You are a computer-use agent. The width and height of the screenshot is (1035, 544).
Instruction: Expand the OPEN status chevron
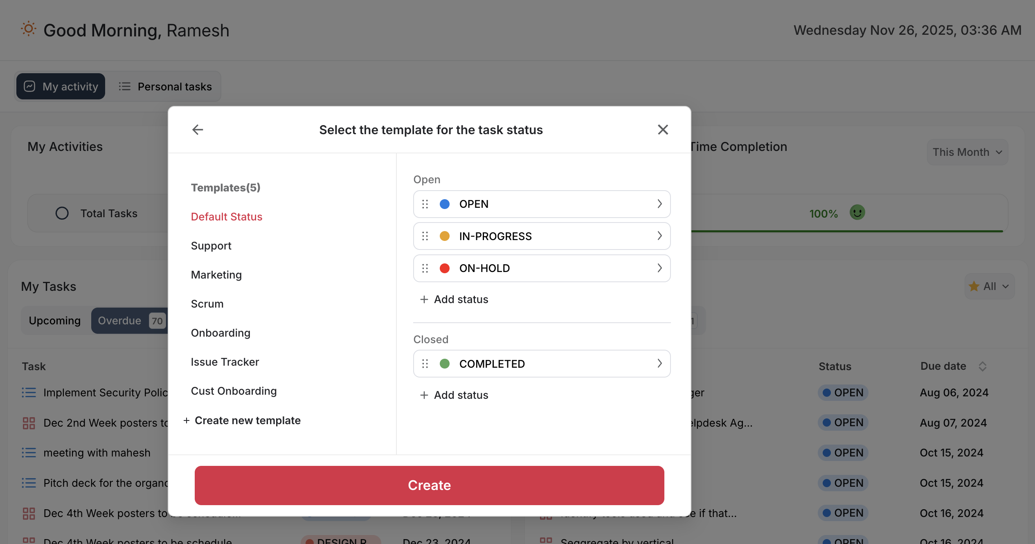tap(659, 204)
